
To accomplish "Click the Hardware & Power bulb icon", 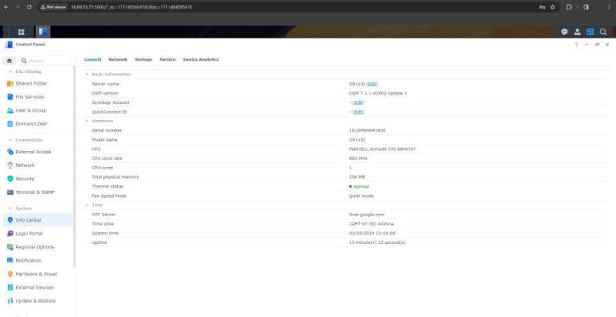I will pos(10,274).
